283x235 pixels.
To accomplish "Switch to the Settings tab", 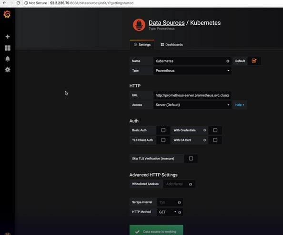I will [142, 45].
